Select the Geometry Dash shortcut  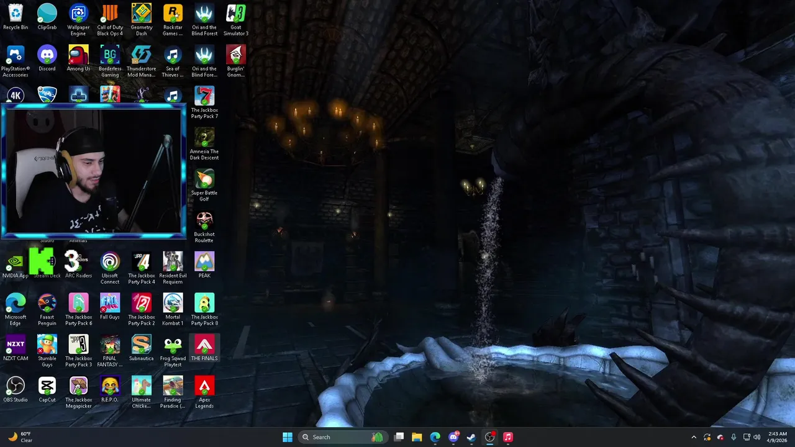click(142, 20)
